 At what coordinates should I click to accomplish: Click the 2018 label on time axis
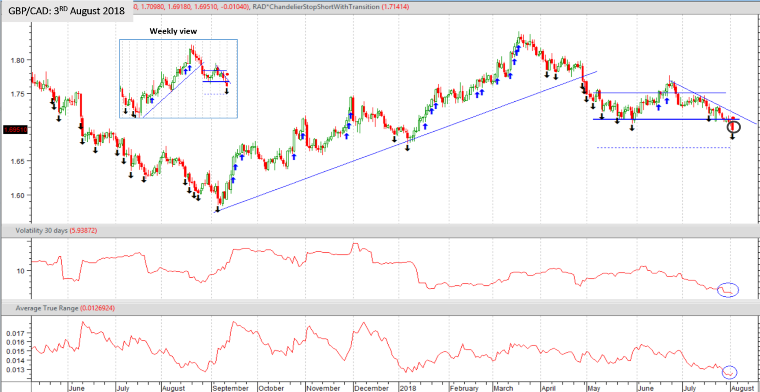click(x=408, y=388)
